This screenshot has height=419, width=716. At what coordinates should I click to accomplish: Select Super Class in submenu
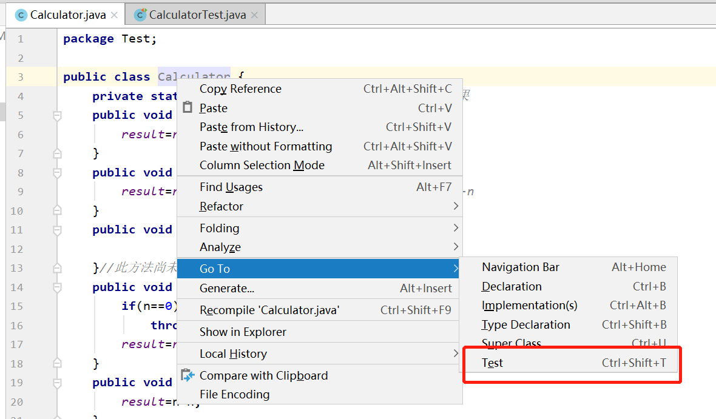569,343
